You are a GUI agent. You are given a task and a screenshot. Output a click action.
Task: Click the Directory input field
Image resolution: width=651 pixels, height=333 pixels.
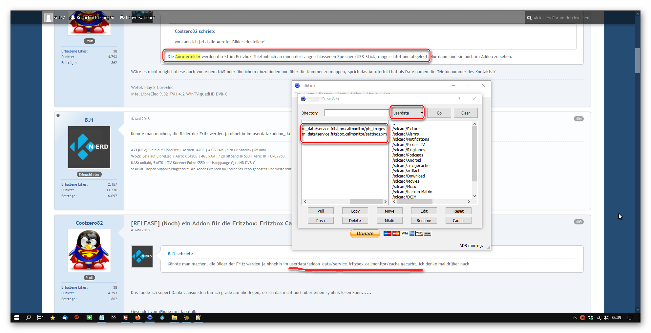click(357, 113)
